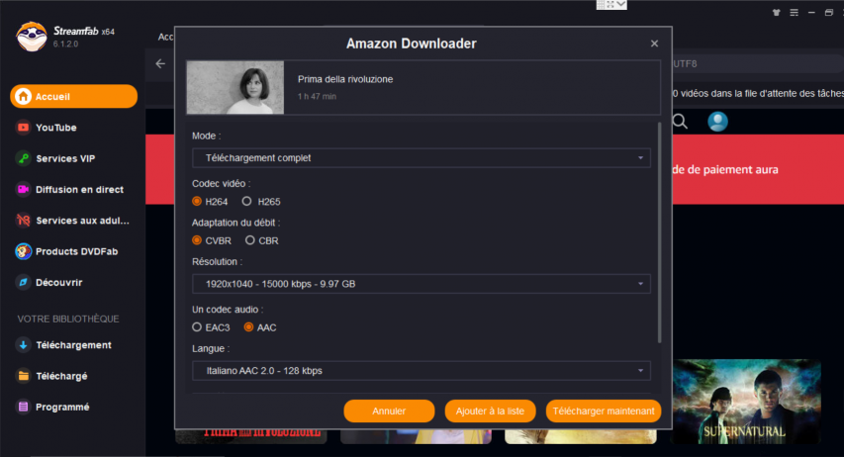Click the shirt skin icon in title bar

pyautogui.click(x=776, y=13)
